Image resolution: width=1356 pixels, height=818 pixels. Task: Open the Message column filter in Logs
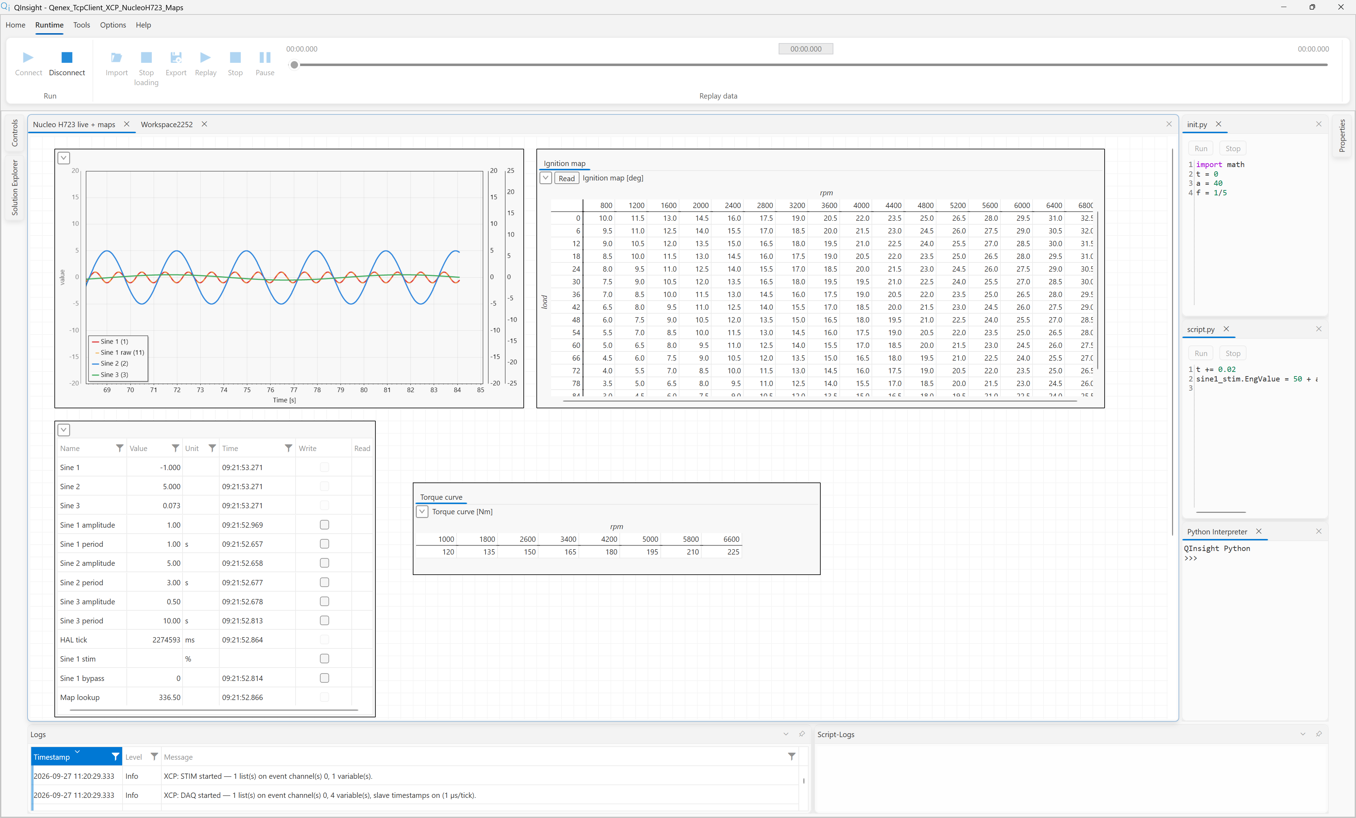point(791,757)
